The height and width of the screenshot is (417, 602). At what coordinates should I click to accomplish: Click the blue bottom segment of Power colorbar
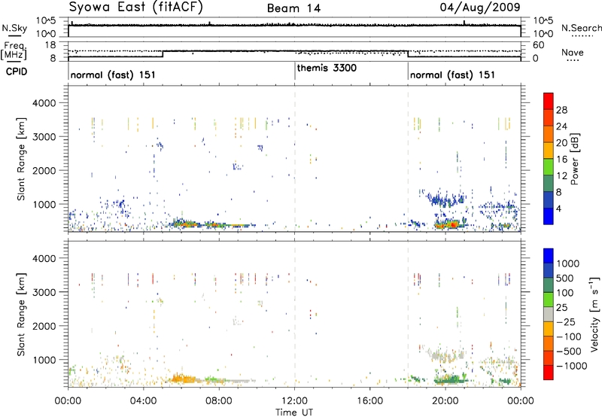tap(549, 216)
